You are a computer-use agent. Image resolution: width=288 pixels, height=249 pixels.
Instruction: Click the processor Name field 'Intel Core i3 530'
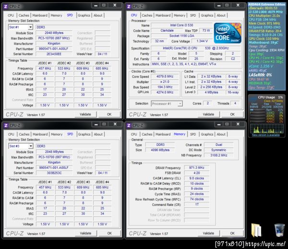pyautogui.click(x=181, y=25)
